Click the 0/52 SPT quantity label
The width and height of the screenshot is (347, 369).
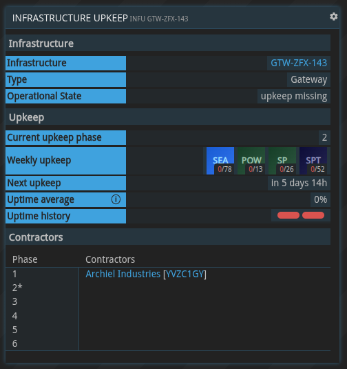[317, 169]
